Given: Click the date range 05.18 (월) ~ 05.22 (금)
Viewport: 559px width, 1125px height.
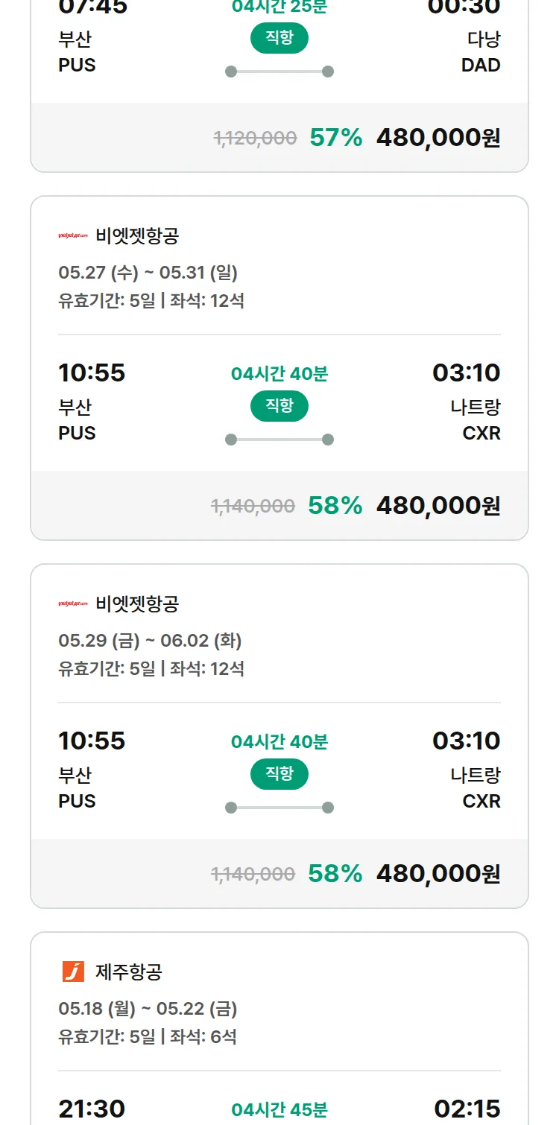Looking at the screenshot, I should tap(148, 1009).
